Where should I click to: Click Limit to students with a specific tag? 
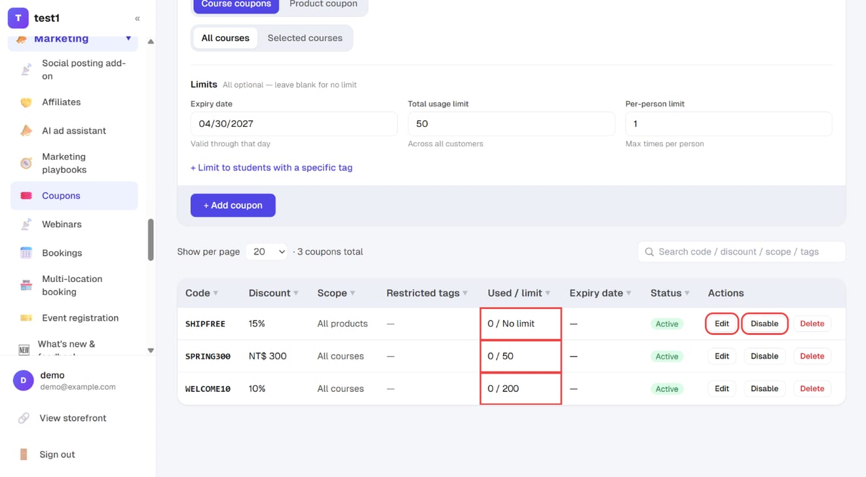click(271, 168)
